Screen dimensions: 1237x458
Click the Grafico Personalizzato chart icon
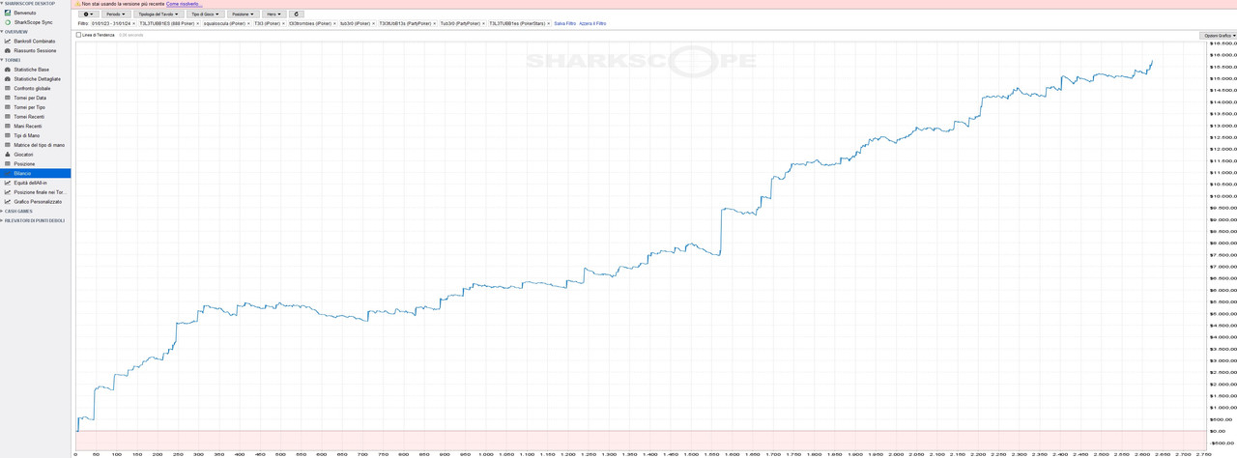point(8,201)
